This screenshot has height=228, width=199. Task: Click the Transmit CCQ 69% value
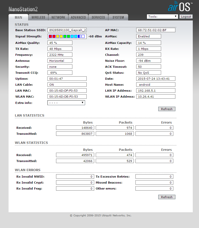tap(60, 72)
